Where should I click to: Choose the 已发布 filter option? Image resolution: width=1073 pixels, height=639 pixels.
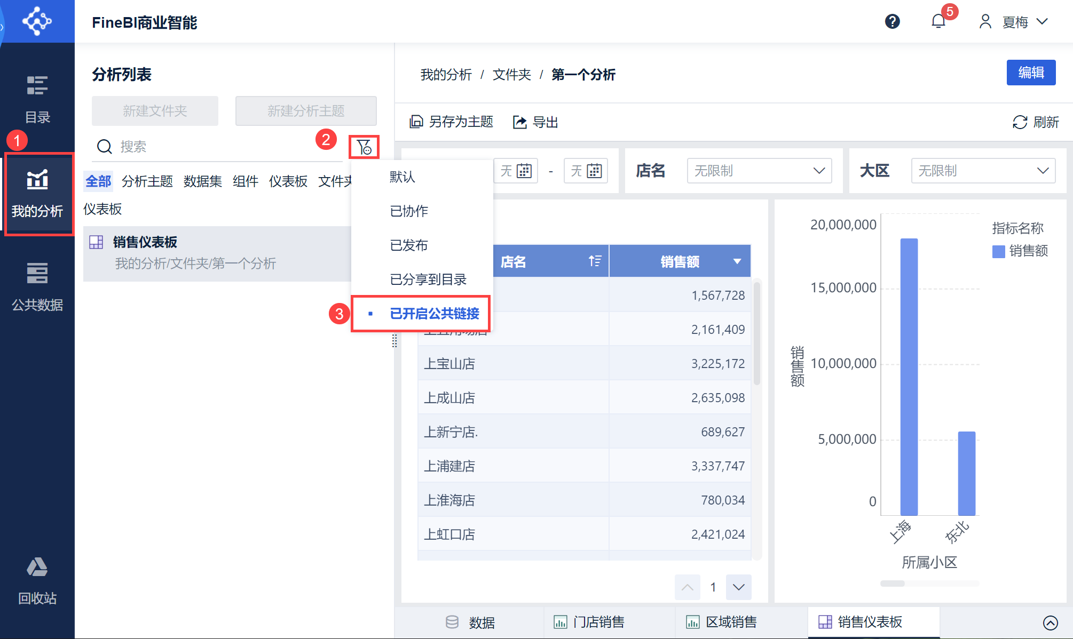pyautogui.click(x=409, y=245)
